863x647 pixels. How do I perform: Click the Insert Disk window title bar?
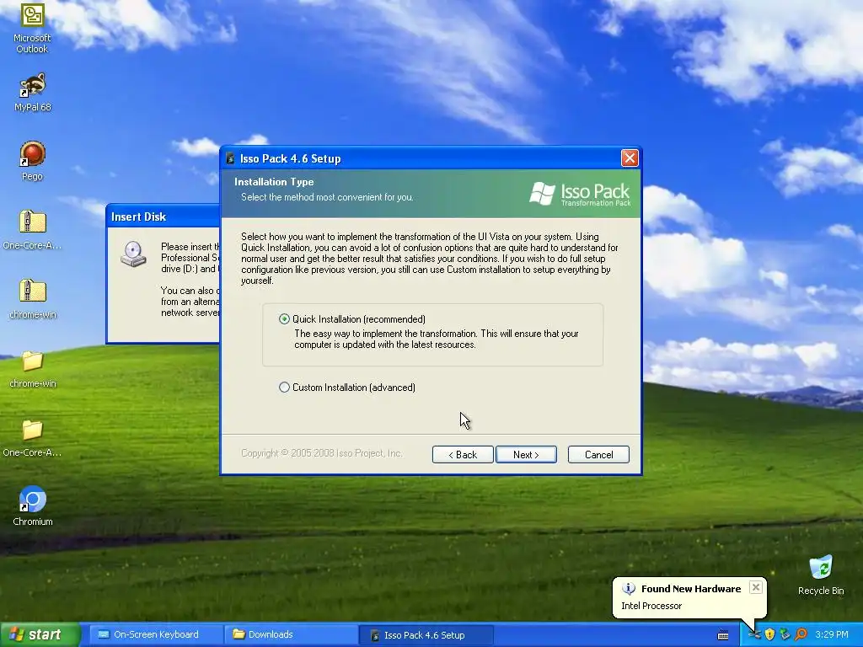click(x=163, y=217)
